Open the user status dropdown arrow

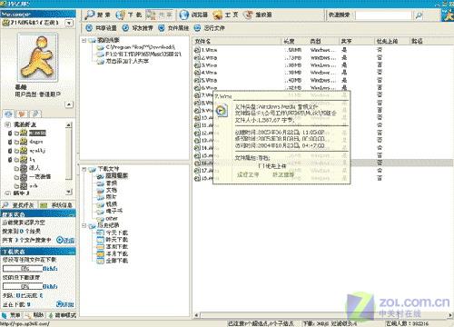(69, 23)
